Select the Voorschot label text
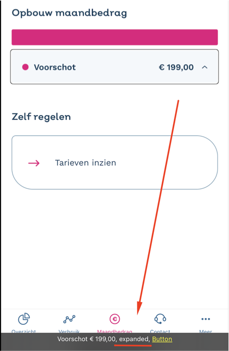The image size is (229, 351). coord(55,67)
